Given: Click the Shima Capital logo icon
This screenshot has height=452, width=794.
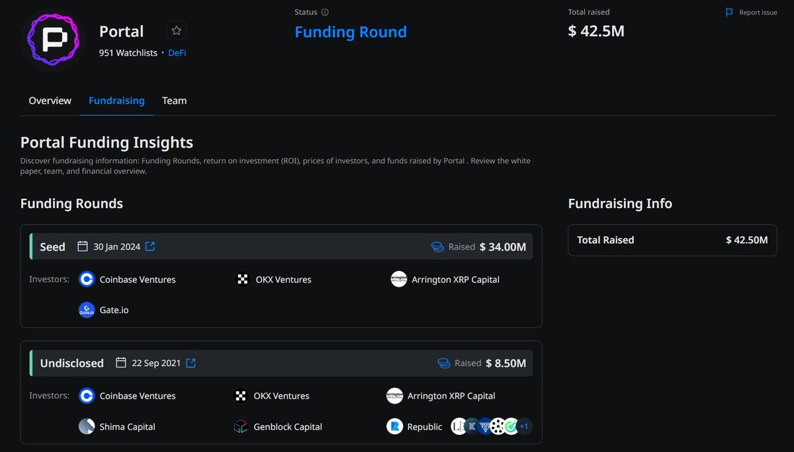Looking at the screenshot, I should (x=87, y=427).
